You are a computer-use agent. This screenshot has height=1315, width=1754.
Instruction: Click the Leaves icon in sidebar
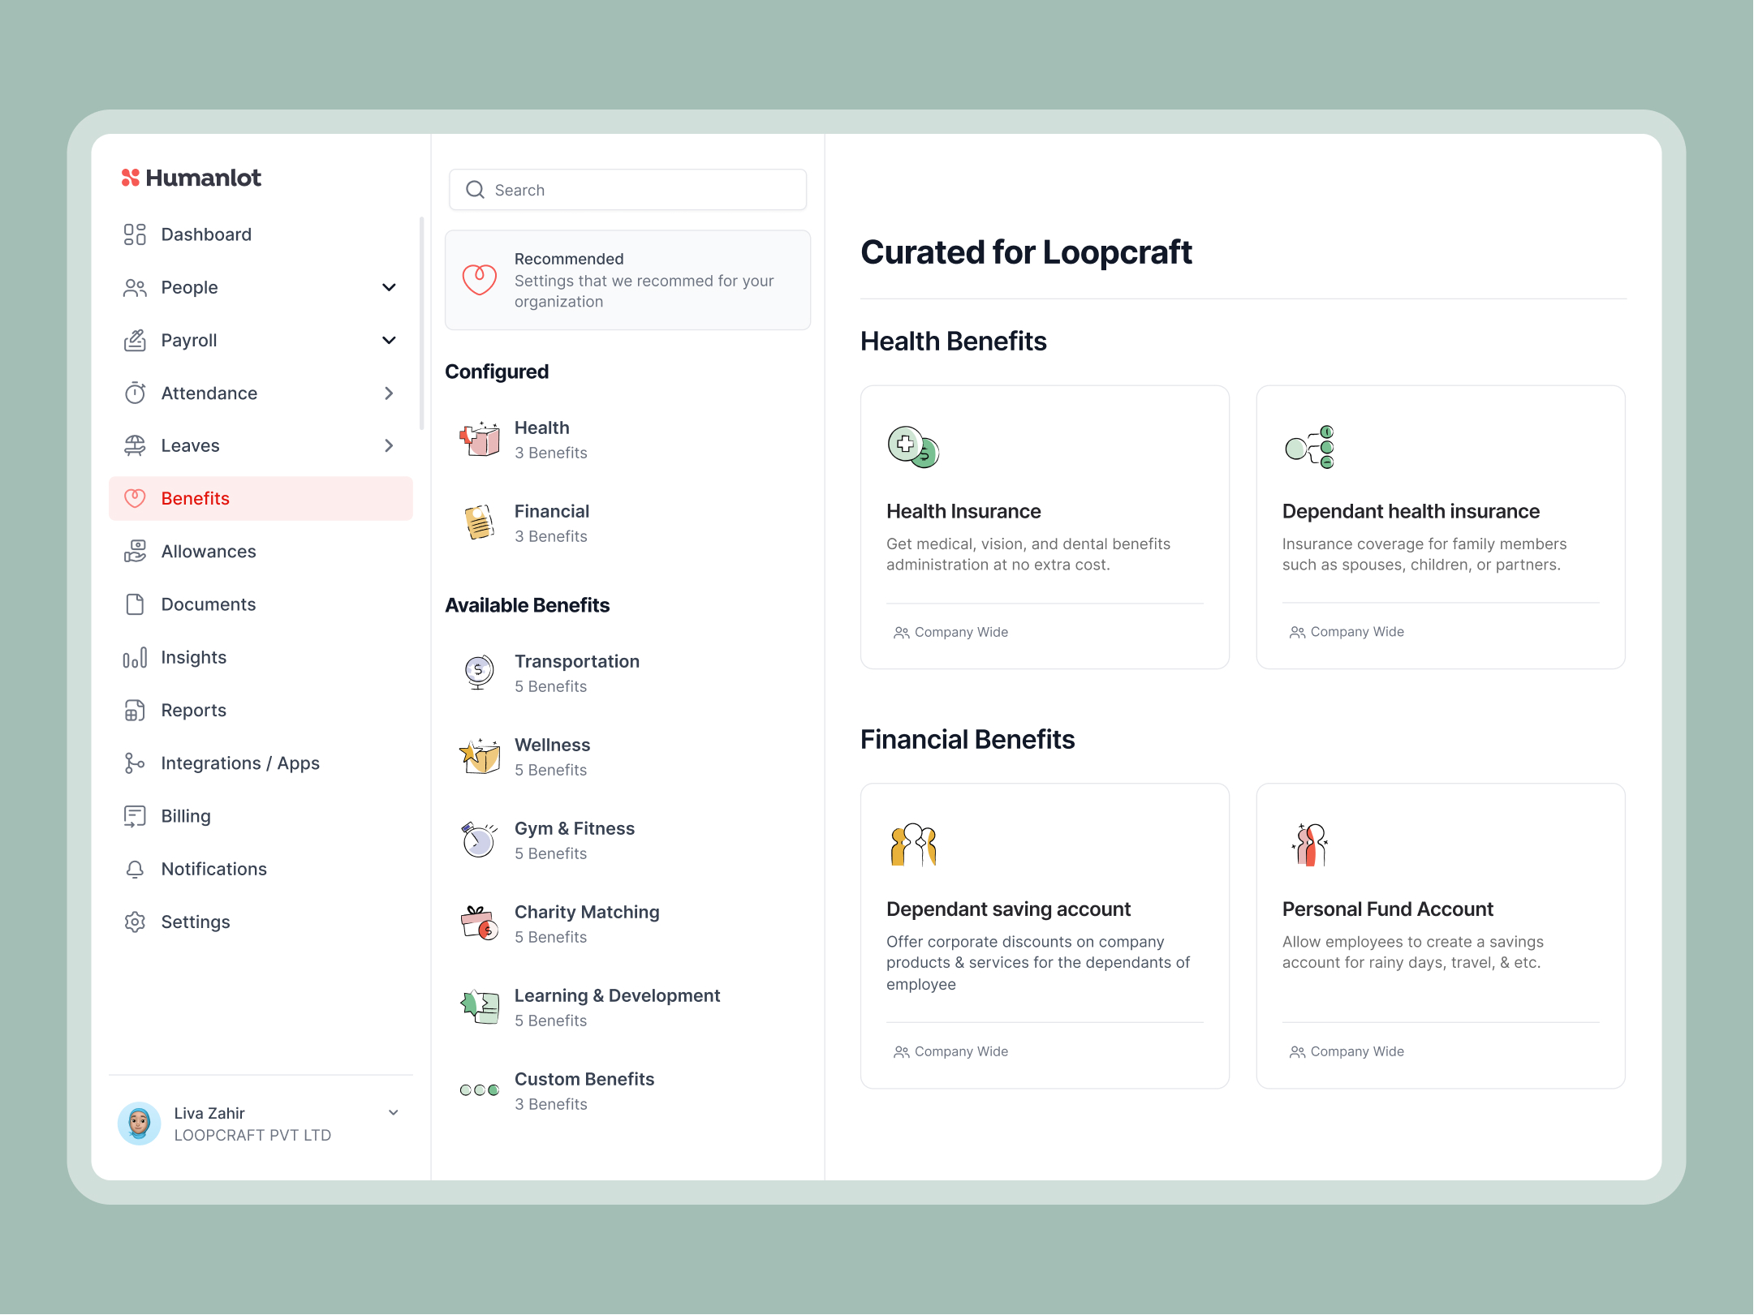point(136,445)
